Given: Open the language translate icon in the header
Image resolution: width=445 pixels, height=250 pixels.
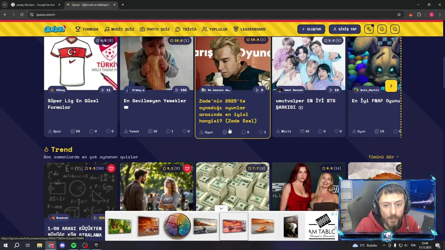Looking at the screenshot, I should (369, 29).
